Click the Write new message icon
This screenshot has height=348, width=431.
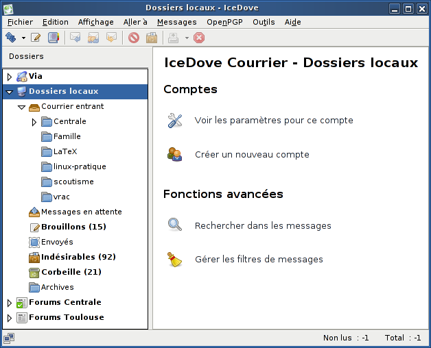(x=36, y=38)
